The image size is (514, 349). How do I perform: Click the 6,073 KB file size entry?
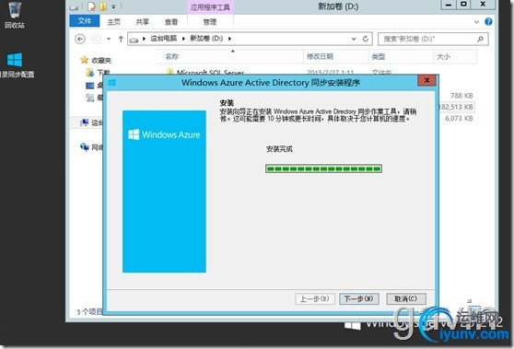[x=459, y=118]
